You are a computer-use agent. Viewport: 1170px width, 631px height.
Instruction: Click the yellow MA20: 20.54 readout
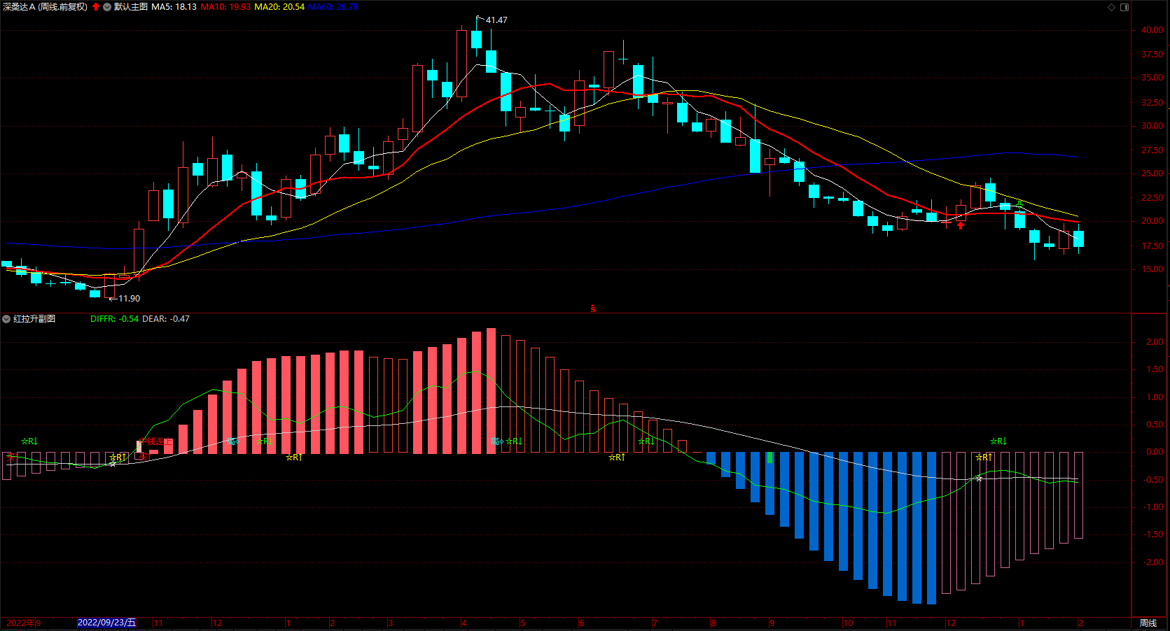(x=279, y=7)
